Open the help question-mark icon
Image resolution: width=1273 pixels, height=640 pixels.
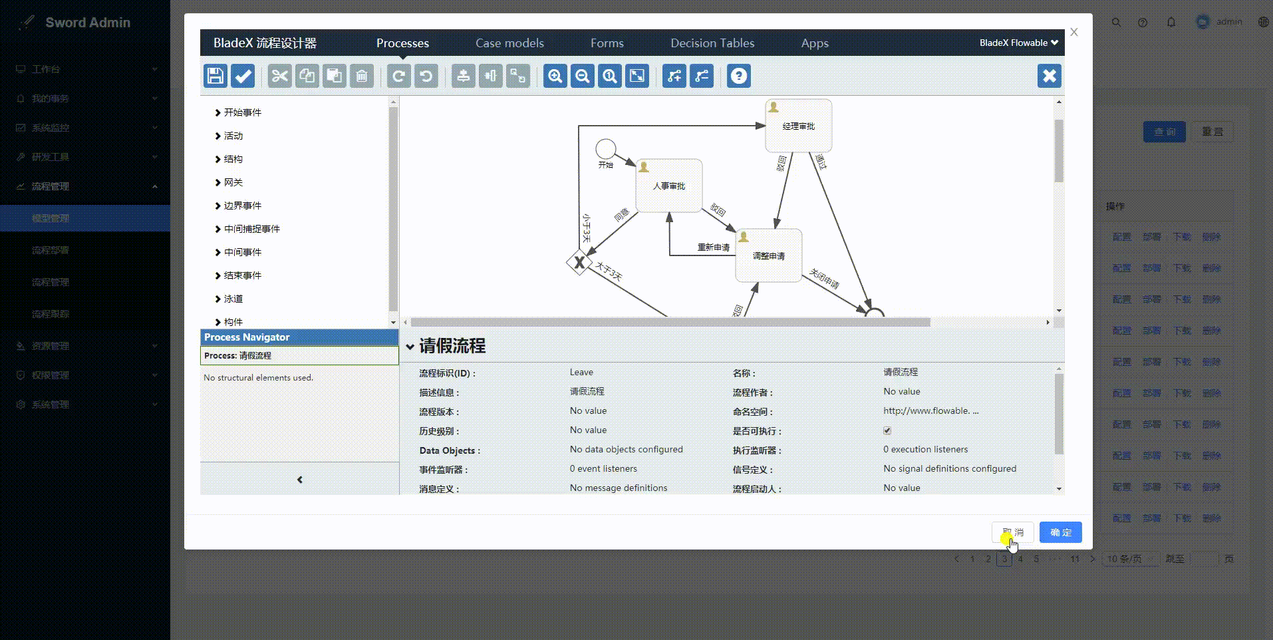(x=739, y=76)
